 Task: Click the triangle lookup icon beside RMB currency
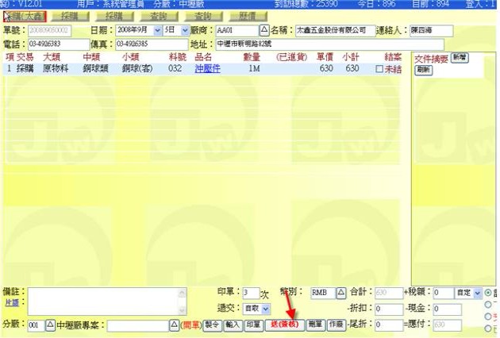tap(340, 292)
